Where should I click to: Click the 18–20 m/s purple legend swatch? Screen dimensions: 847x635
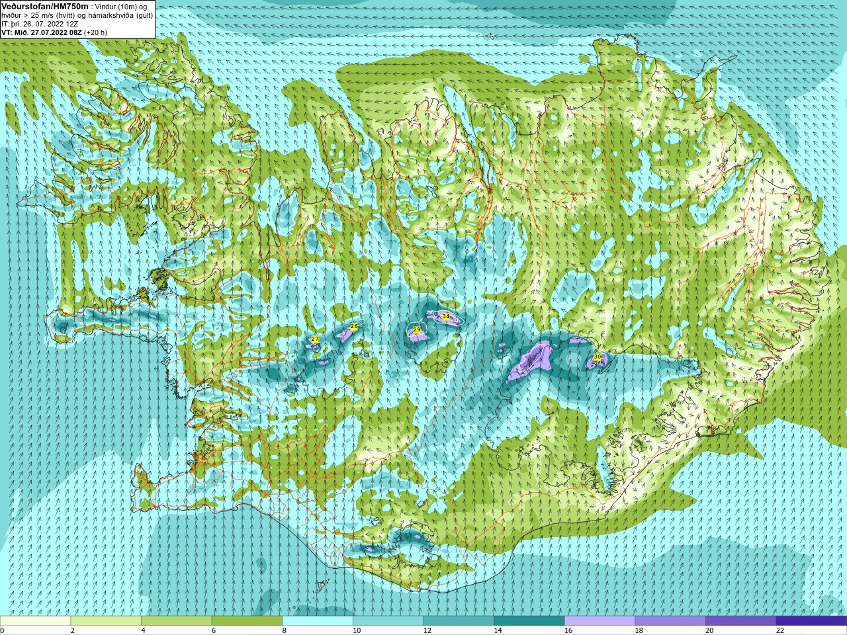pyautogui.click(x=670, y=621)
